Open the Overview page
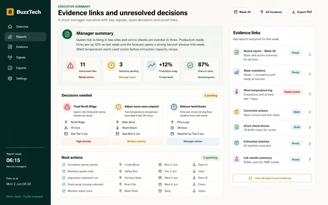This screenshot has height=205, width=328. coord(25,26)
